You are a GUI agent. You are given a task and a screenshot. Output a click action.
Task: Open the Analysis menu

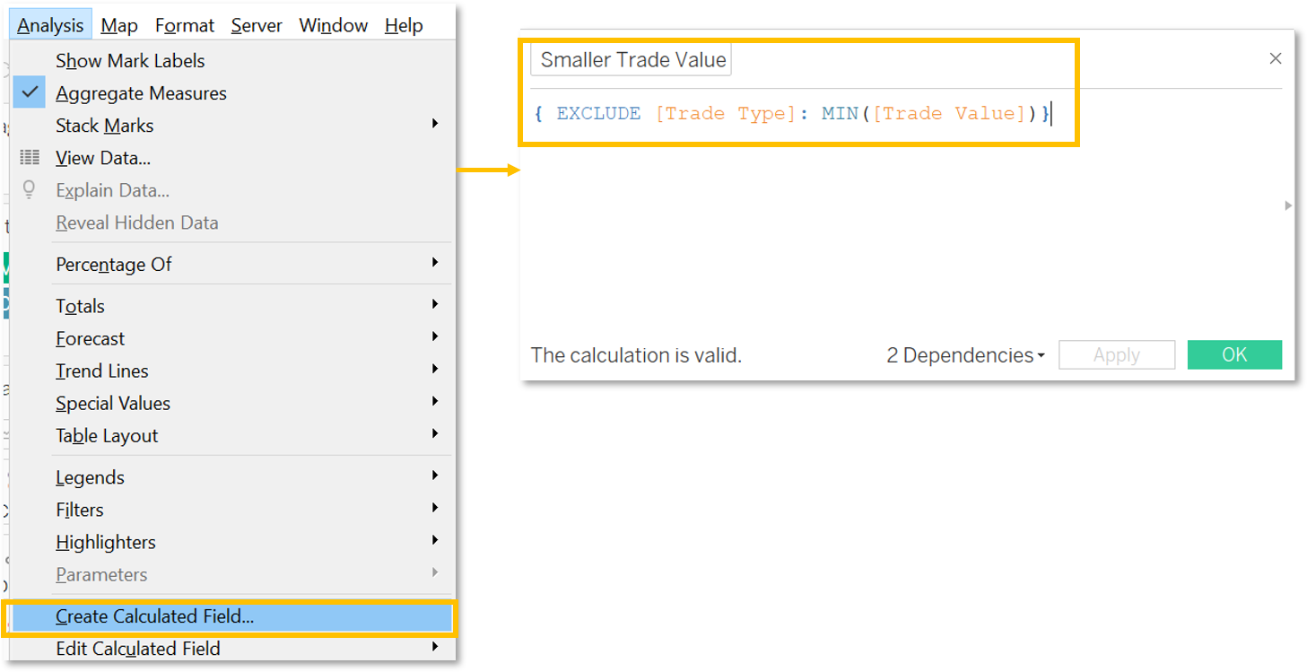coord(50,25)
